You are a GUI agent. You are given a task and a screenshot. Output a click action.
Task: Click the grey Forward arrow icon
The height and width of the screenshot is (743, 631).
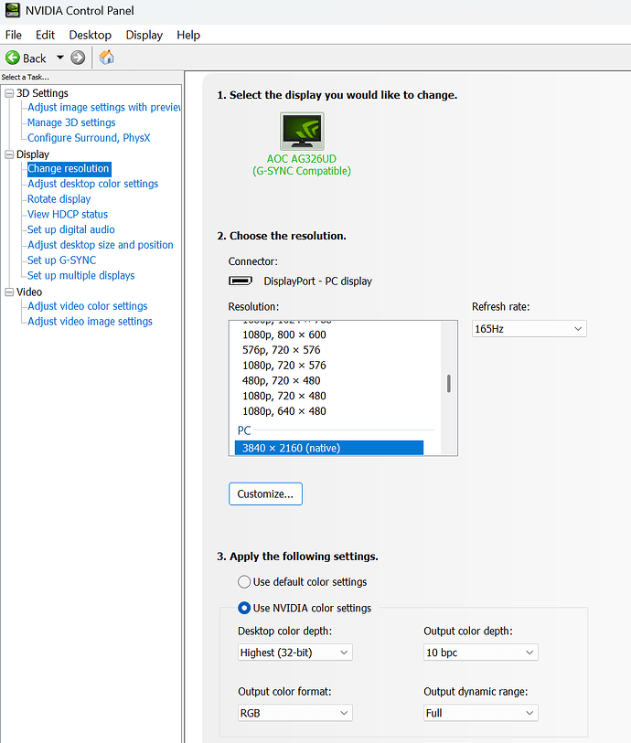point(78,58)
